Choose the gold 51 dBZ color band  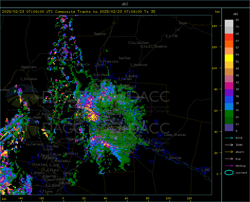pos(229,65)
